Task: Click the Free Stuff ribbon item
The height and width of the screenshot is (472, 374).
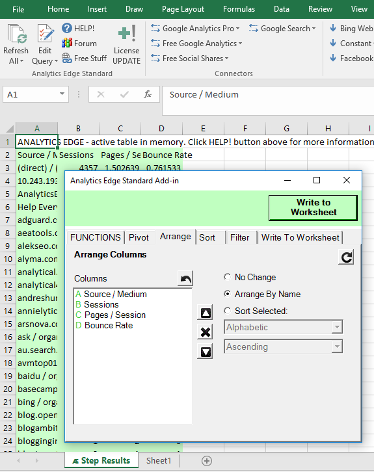Action: (84, 59)
